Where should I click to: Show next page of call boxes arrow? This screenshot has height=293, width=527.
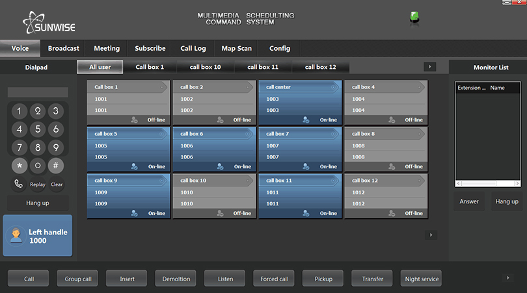(x=429, y=235)
